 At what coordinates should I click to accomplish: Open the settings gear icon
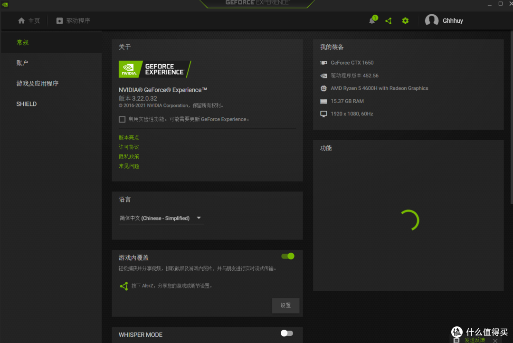coord(405,21)
